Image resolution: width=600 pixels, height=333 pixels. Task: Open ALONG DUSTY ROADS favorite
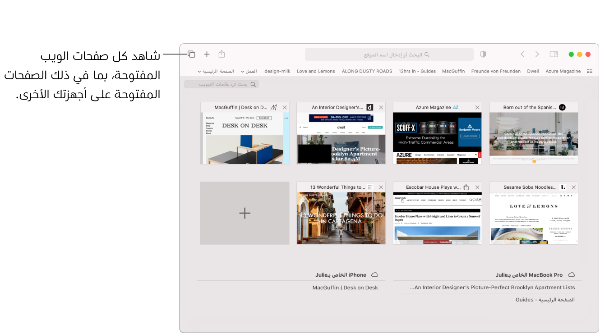pyautogui.click(x=367, y=71)
